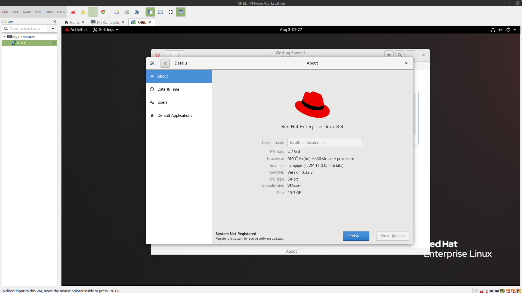Click the power icon in GNOME top bar
Image resolution: width=522 pixels, height=293 pixels.
pos(508,30)
